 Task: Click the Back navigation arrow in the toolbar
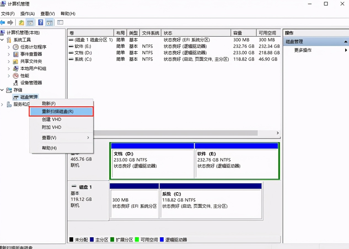pos(3,22)
